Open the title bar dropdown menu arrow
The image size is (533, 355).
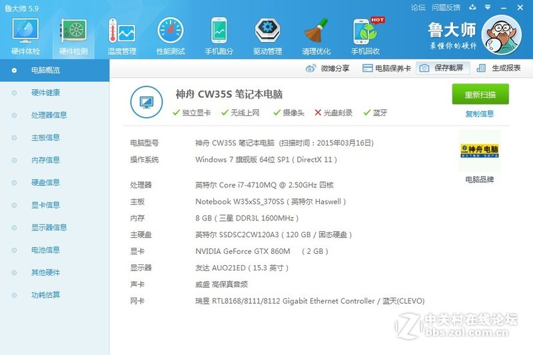pyautogui.click(x=488, y=7)
